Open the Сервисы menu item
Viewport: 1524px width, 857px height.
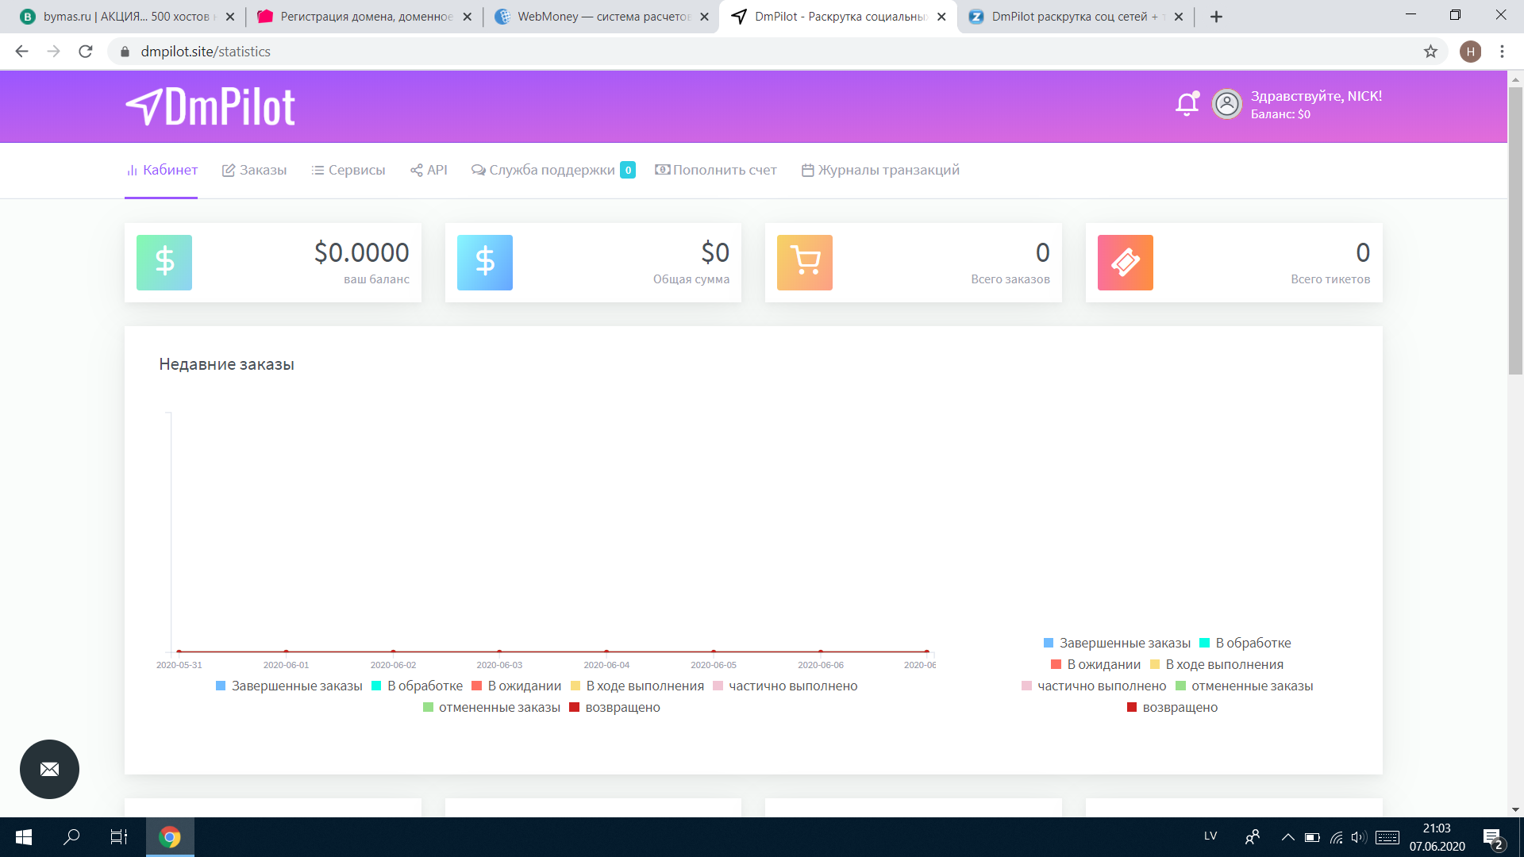click(348, 170)
